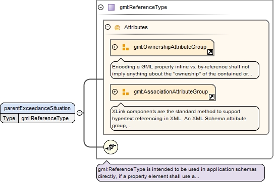Expand gml:OwnershipAttributeGroup node
Screen dimensions: 274x183
(115, 47)
